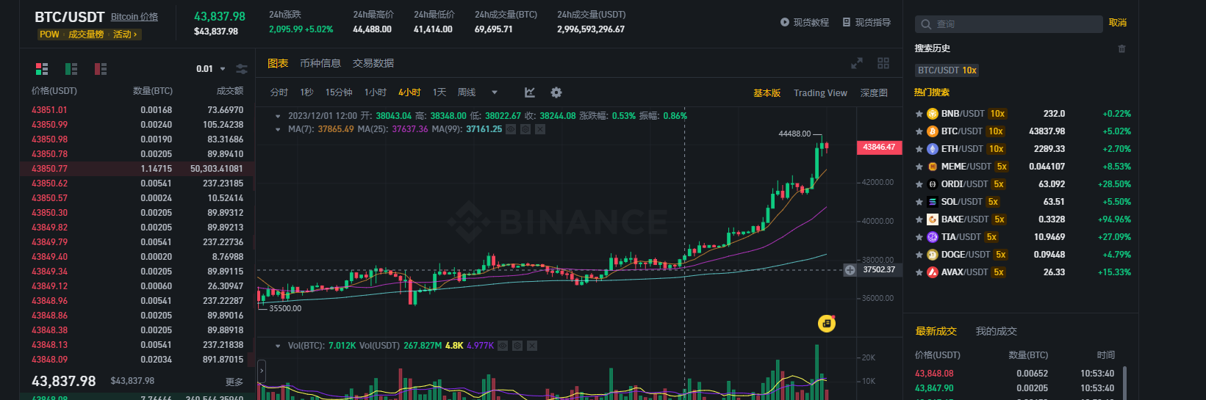Select the 15分钟 interval
The image size is (1206, 400).
pos(339,92)
